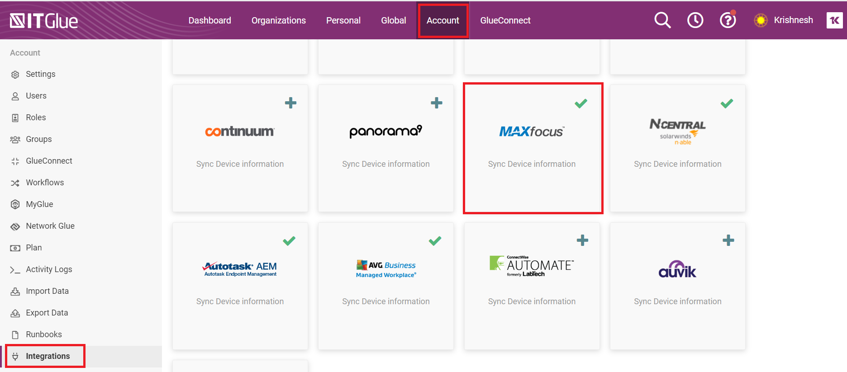The image size is (847, 372).
Task: Select the Account tab
Action: click(443, 20)
